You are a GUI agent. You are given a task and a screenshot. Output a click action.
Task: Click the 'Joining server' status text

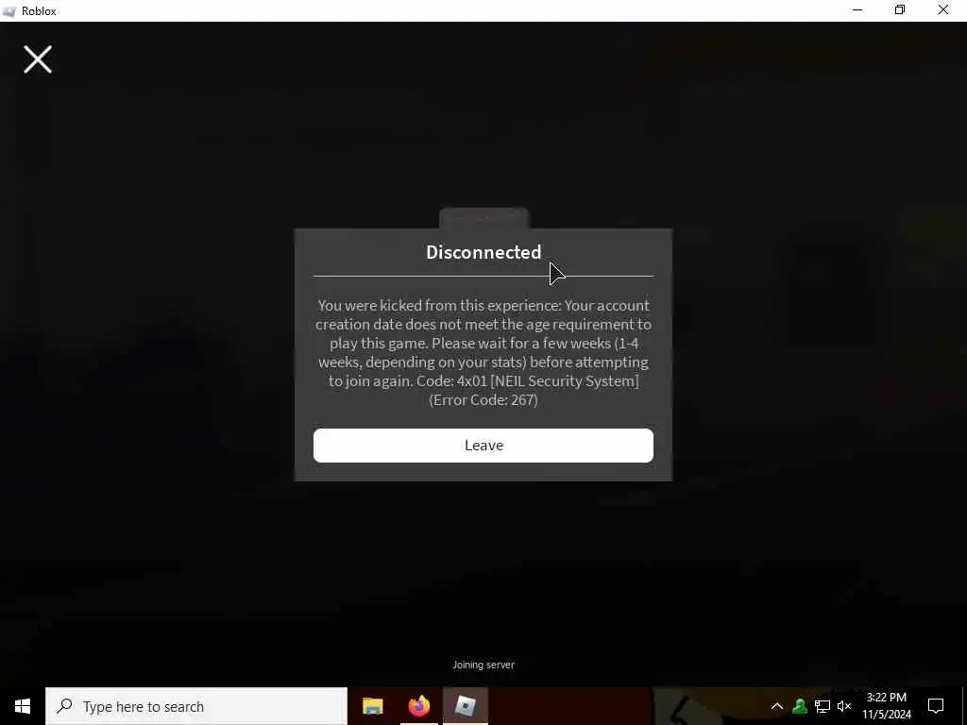pos(483,665)
